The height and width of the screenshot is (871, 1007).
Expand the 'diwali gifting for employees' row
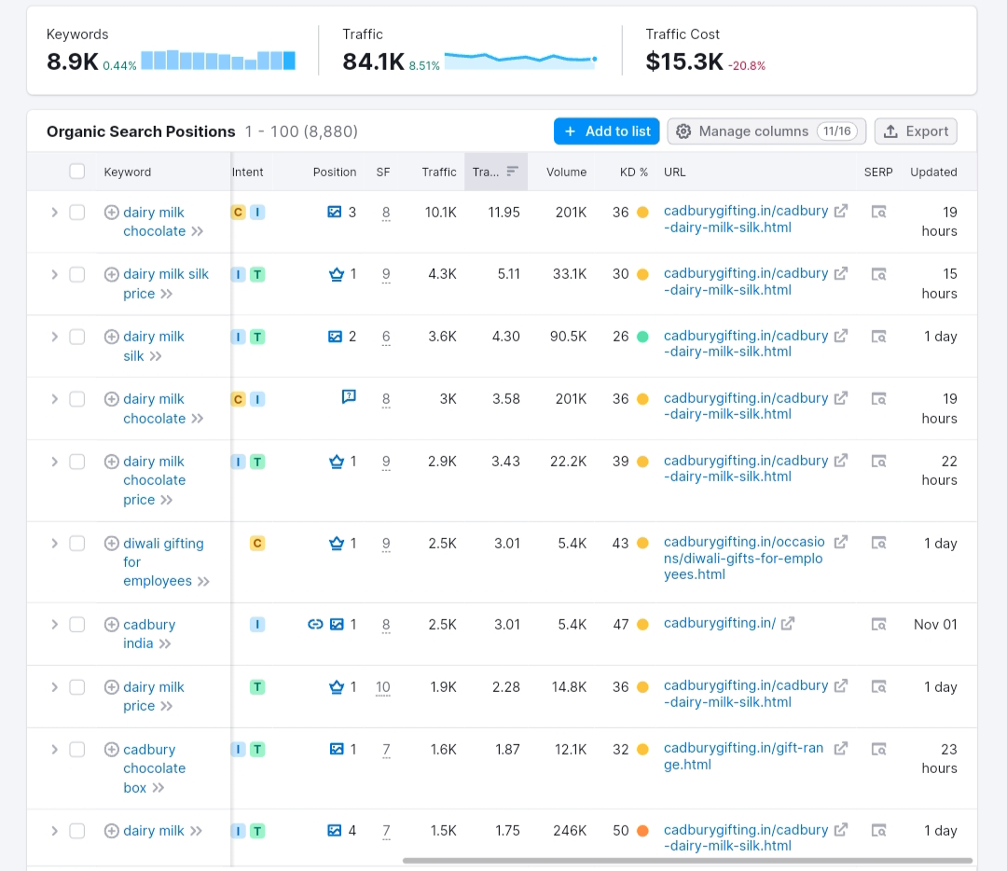click(x=55, y=544)
